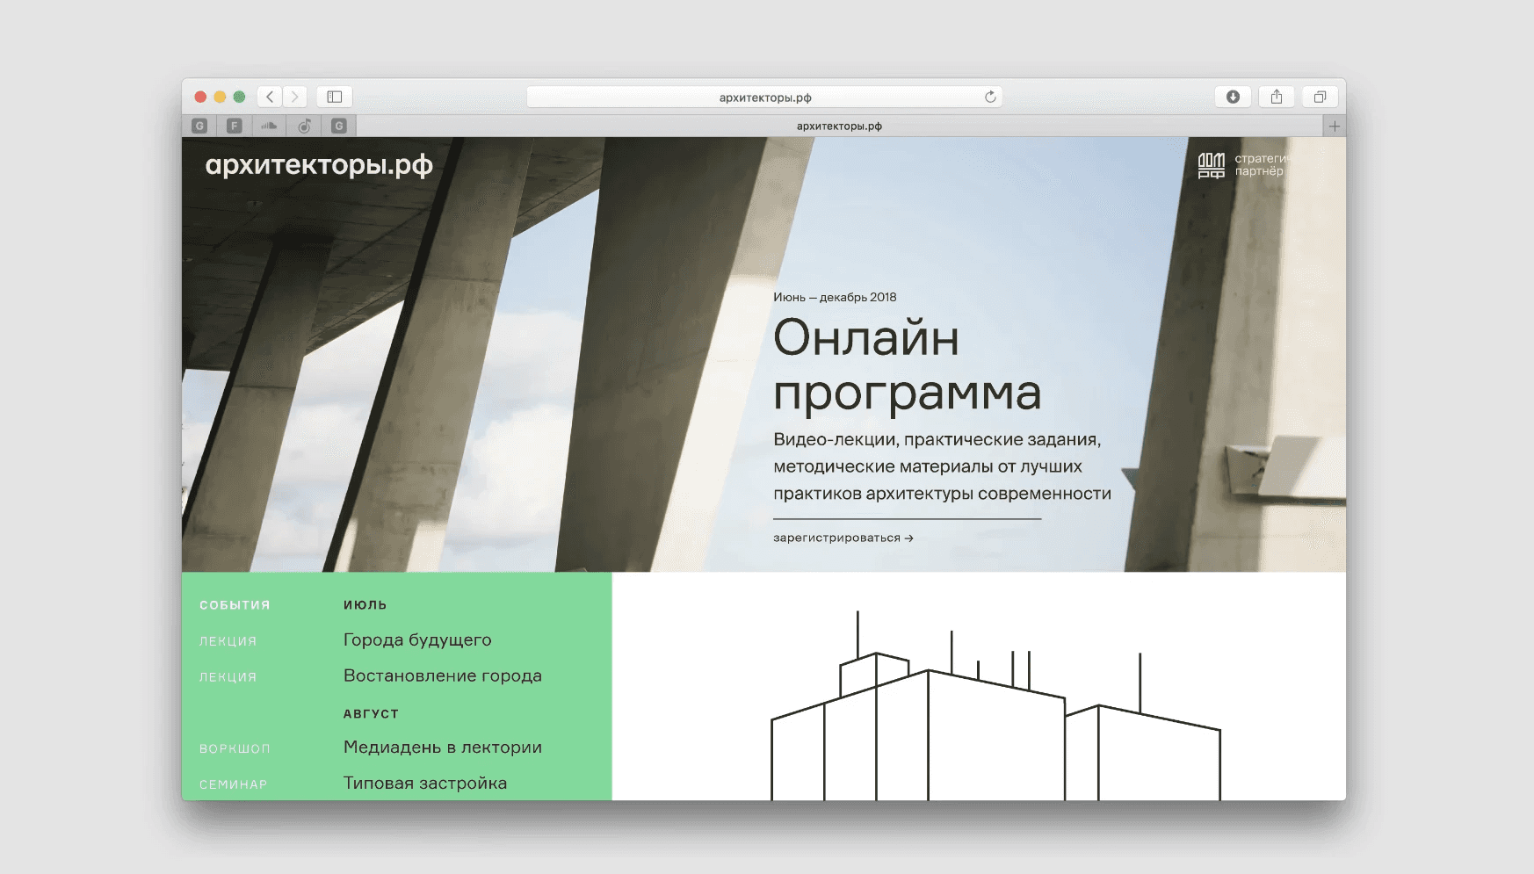
Task: Open the fourth pinned tab icon
Action: coord(304,126)
